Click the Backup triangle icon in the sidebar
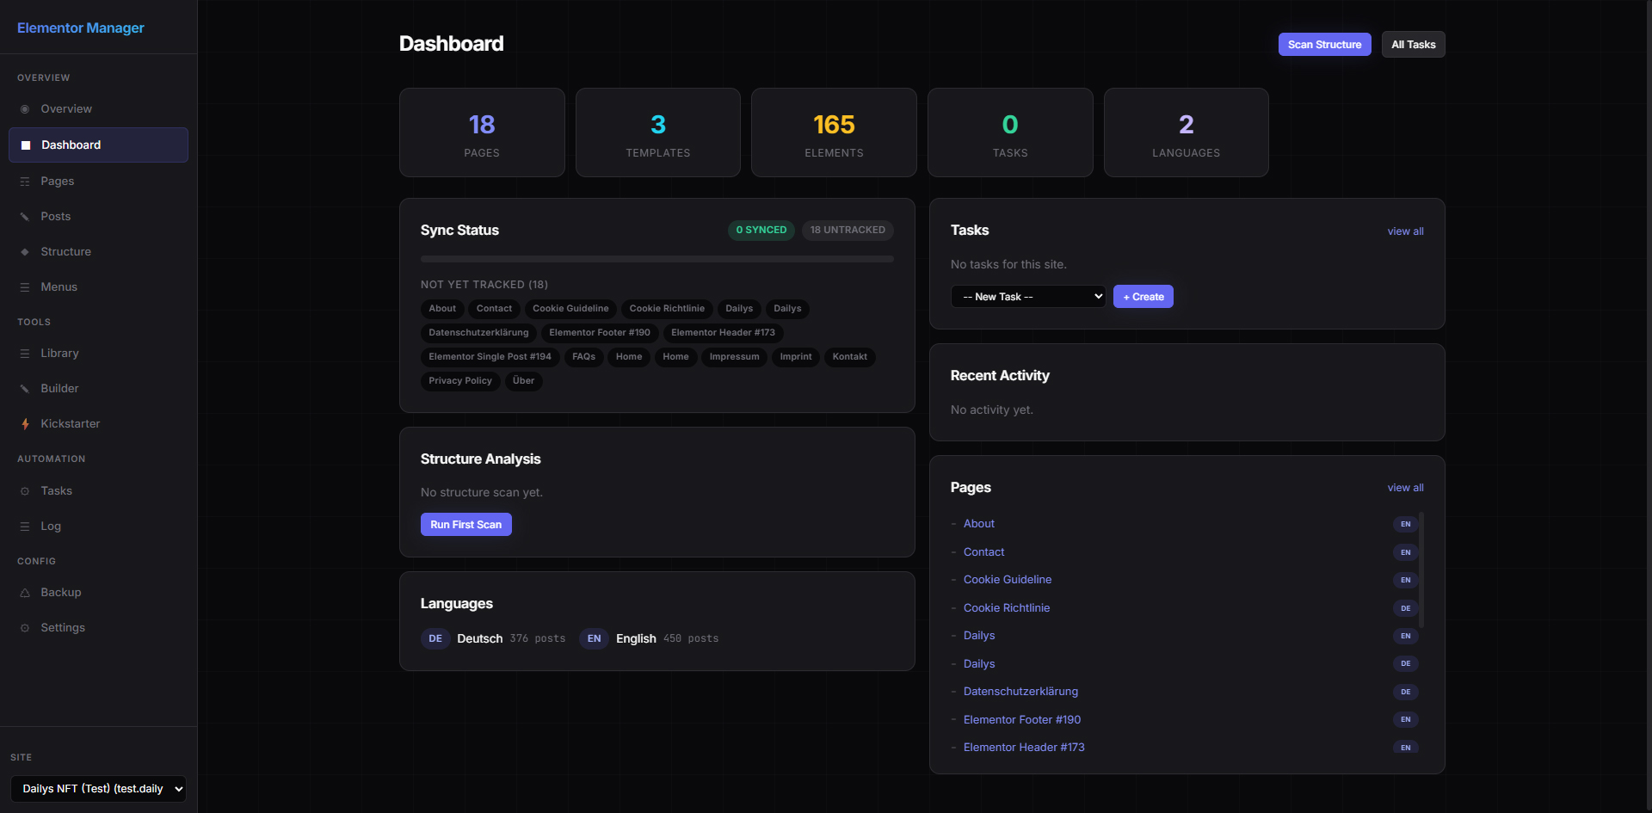 tap(25, 593)
